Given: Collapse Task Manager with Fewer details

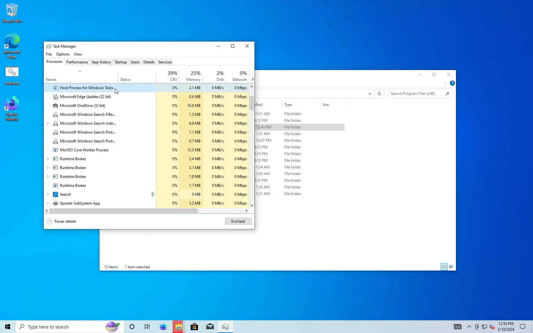Looking at the screenshot, I should tap(61, 221).
